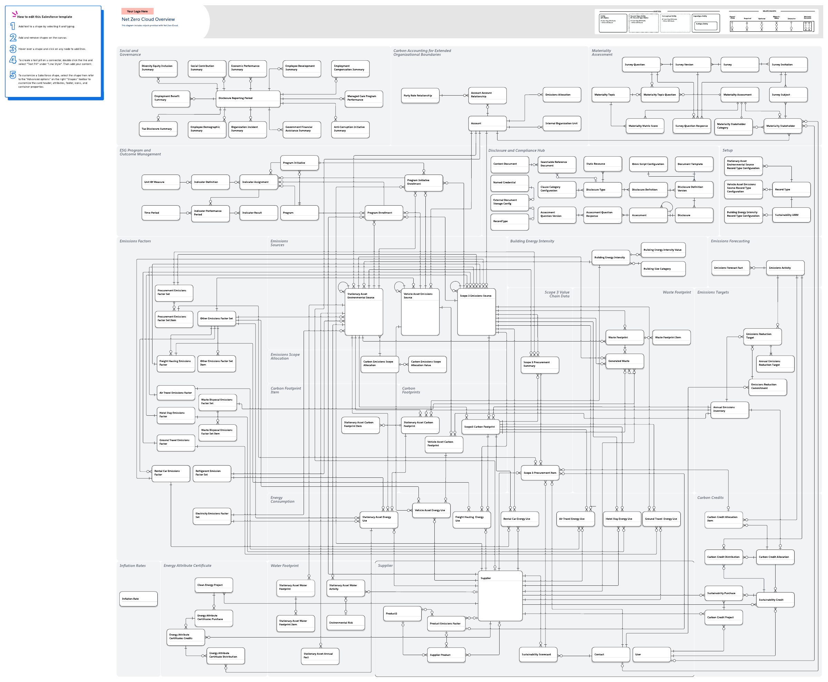Select the Scope 3 Emissions Source entity

476,312
